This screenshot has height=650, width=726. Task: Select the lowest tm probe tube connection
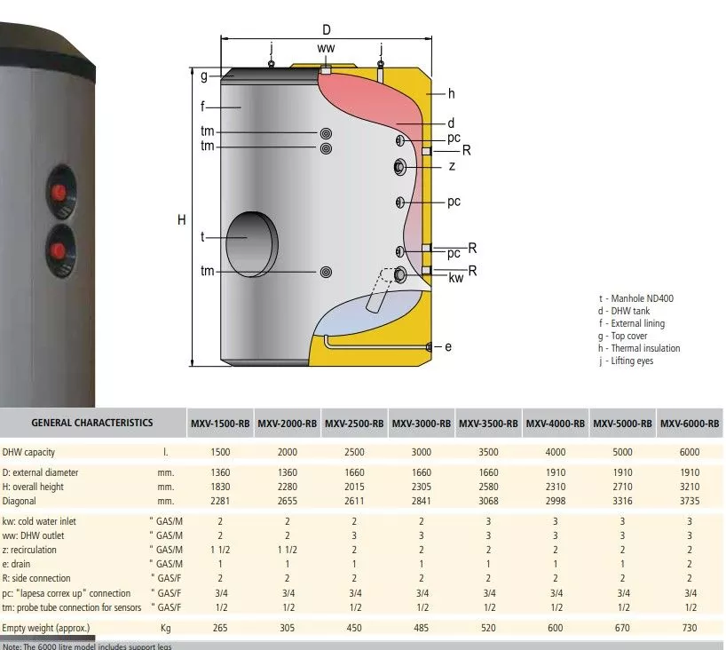point(327,272)
